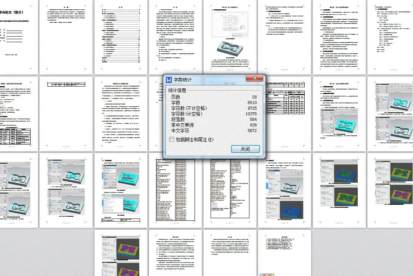
Task: Open the page with two cyan toolpath screenshots
Action: (x=121, y=190)
